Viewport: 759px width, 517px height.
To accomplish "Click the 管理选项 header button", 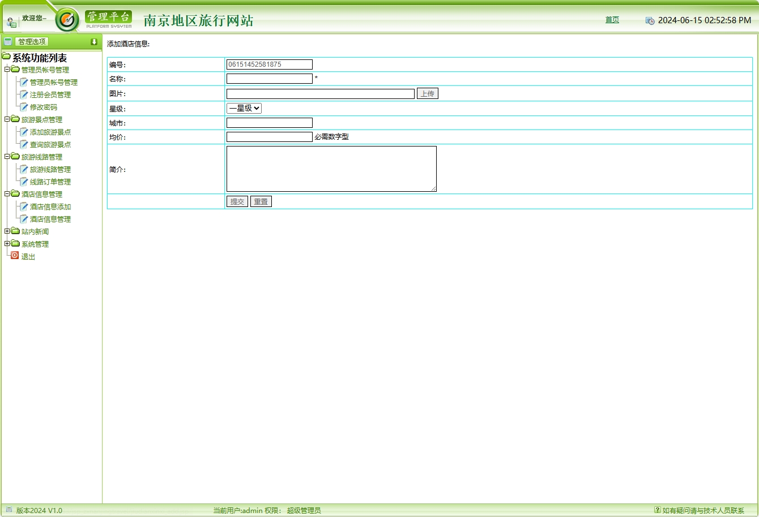I will click(x=32, y=41).
